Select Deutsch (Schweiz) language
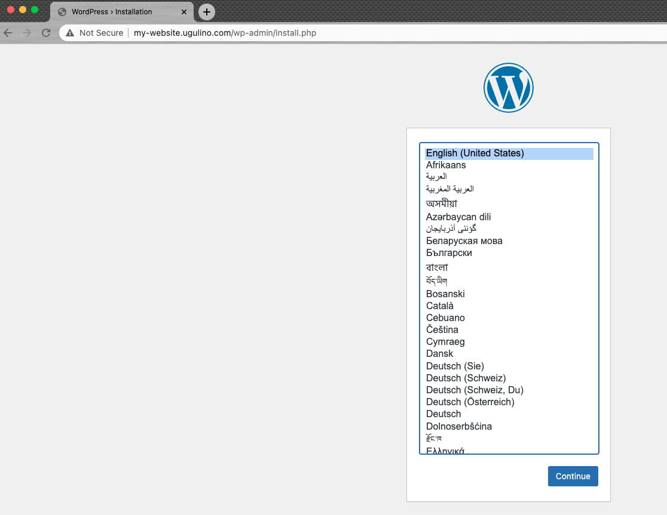 (509, 378)
